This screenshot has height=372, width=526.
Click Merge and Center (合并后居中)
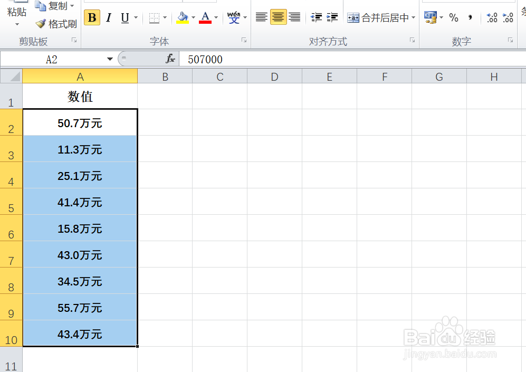coord(378,17)
